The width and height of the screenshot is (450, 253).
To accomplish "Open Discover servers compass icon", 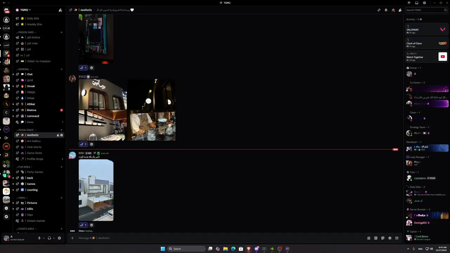I will pyautogui.click(x=6, y=216).
